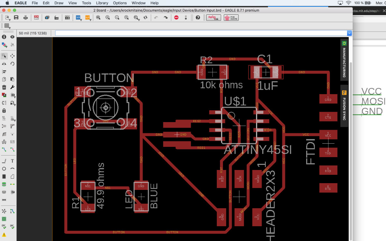Screen dimensions: 386x241
Task: Click the C1 1uF capacitor
Action: tap(266, 72)
